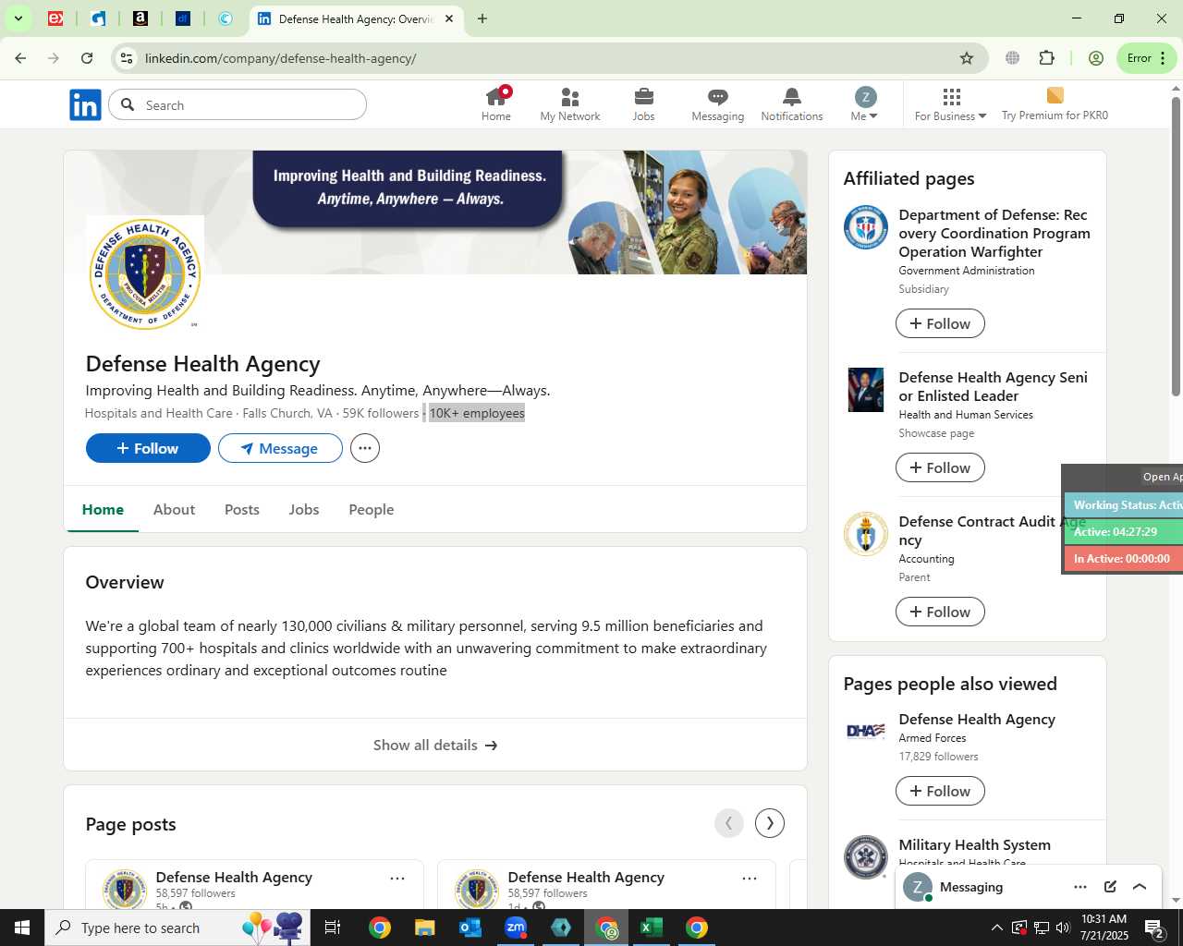Switch to the Posts tab
Screen dimensions: 1183x946
(x=242, y=509)
